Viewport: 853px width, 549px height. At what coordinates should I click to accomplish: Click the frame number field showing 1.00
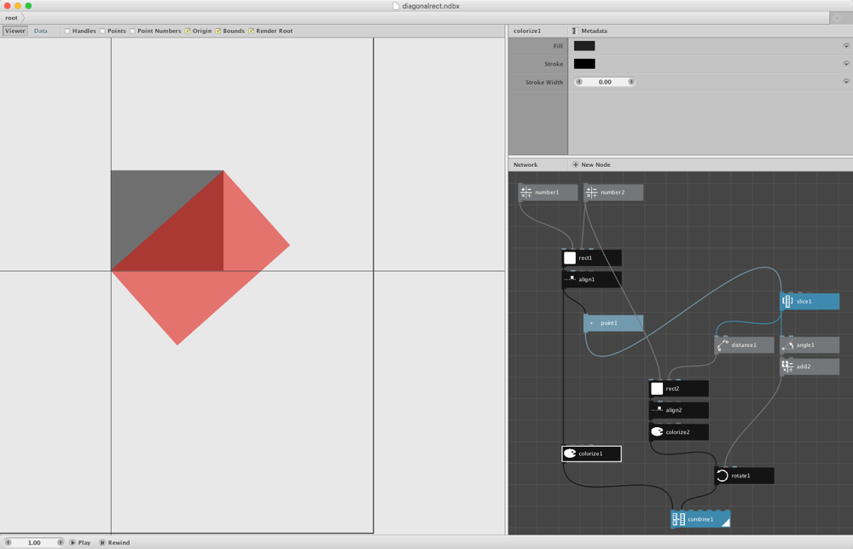(x=34, y=542)
